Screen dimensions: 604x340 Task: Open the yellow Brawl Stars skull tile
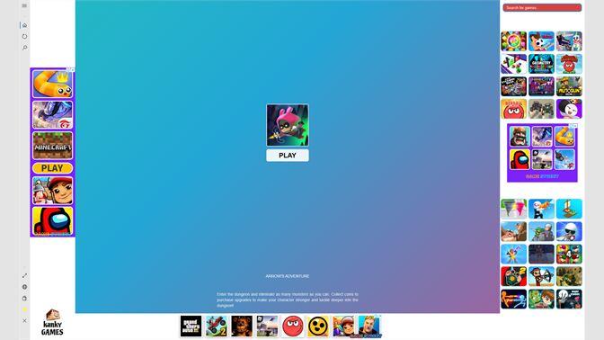pos(318,327)
